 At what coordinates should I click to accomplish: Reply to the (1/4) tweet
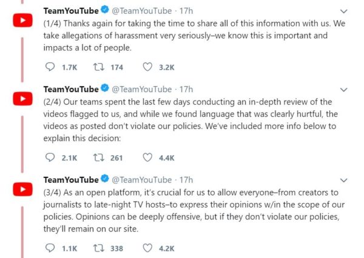click(x=50, y=67)
